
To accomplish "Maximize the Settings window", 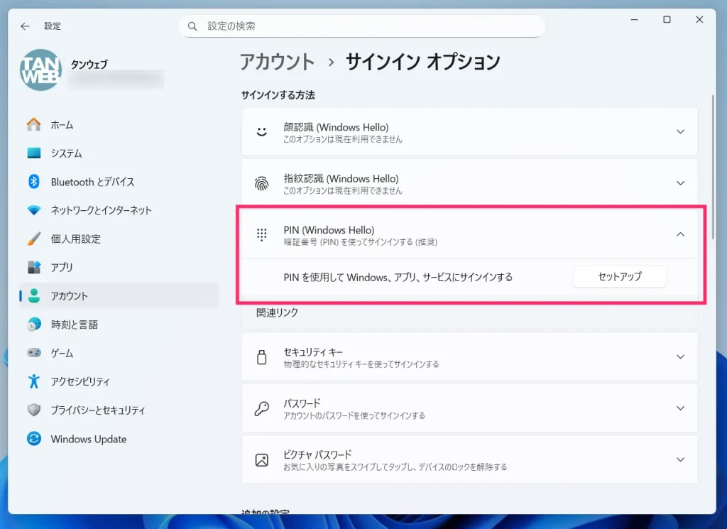I will point(667,19).
